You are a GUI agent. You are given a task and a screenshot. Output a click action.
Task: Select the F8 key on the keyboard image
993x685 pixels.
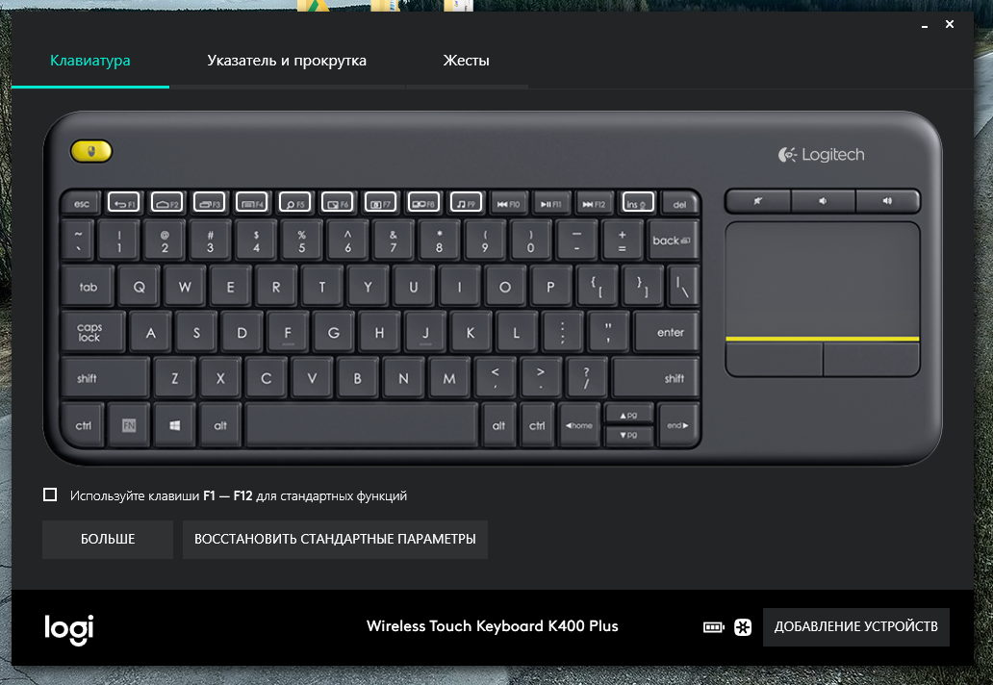[423, 203]
